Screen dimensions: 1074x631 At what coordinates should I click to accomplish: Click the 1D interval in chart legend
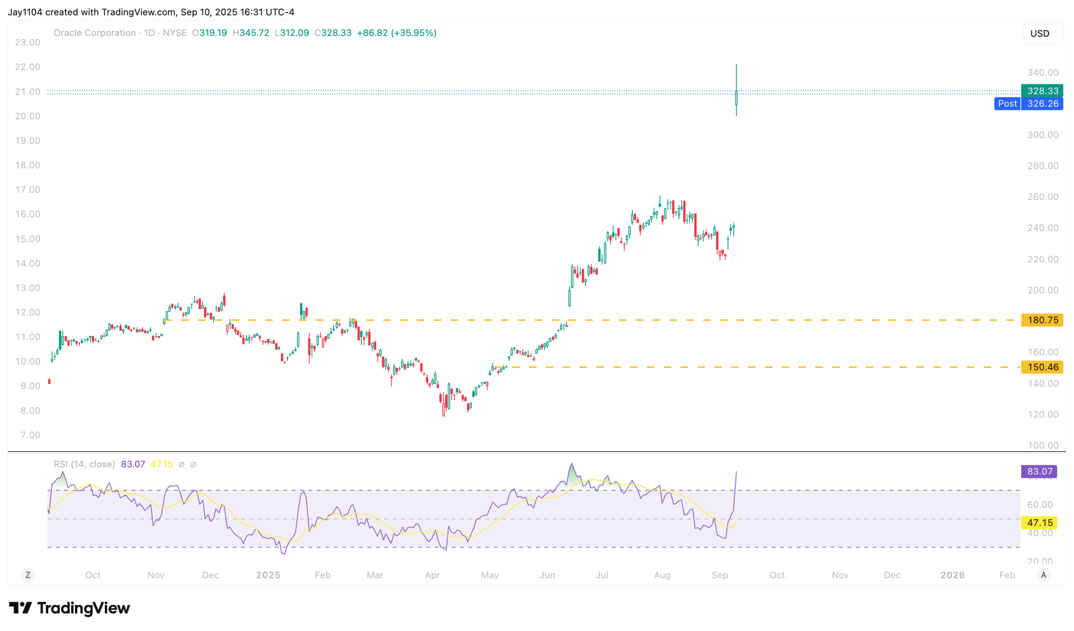click(x=149, y=33)
